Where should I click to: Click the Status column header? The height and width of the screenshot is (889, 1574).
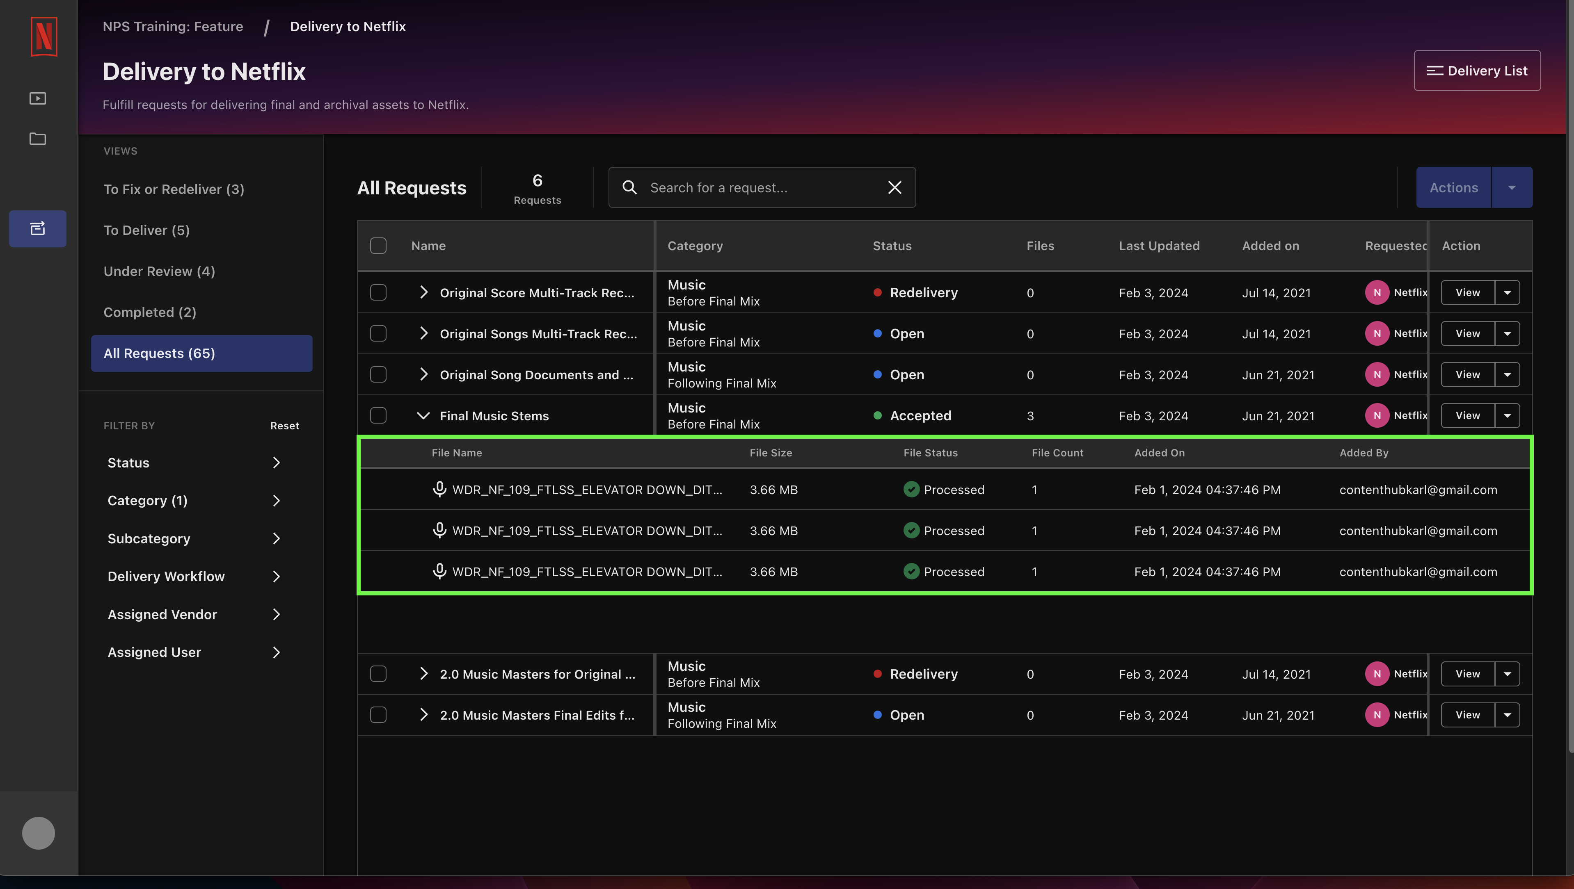(x=892, y=246)
